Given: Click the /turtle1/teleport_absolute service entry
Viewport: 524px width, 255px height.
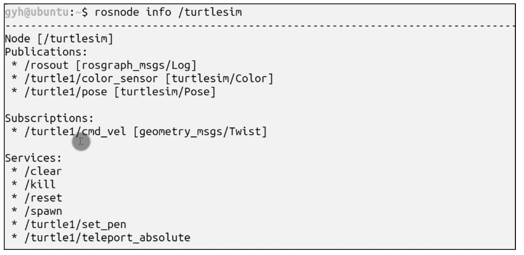Looking at the screenshot, I should click(x=107, y=237).
